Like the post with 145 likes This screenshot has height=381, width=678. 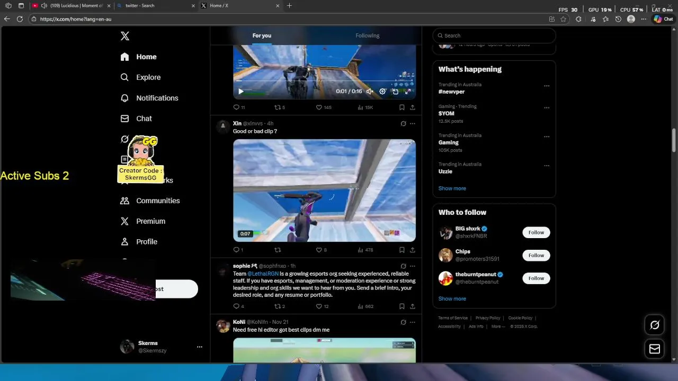[x=323, y=107]
